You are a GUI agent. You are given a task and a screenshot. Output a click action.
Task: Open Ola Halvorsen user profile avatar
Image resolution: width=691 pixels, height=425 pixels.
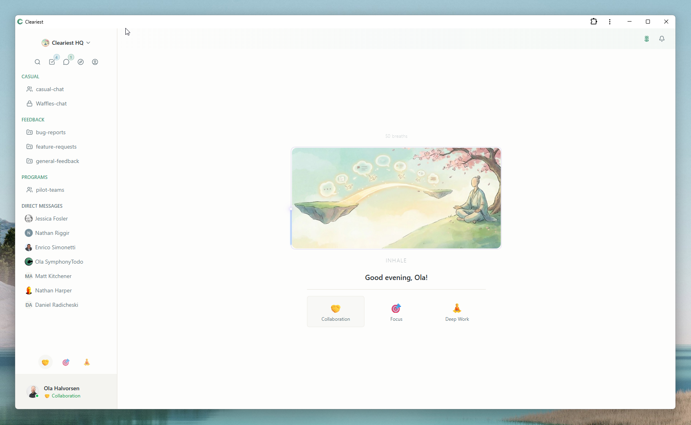click(33, 391)
